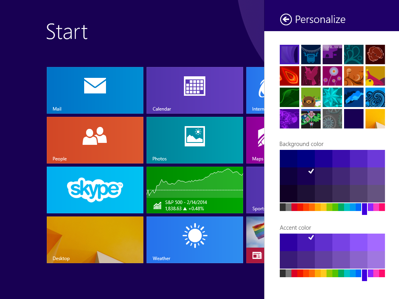399x299 pixels.
Task: Choose the colorful floral on black background
Action: tap(311, 119)
